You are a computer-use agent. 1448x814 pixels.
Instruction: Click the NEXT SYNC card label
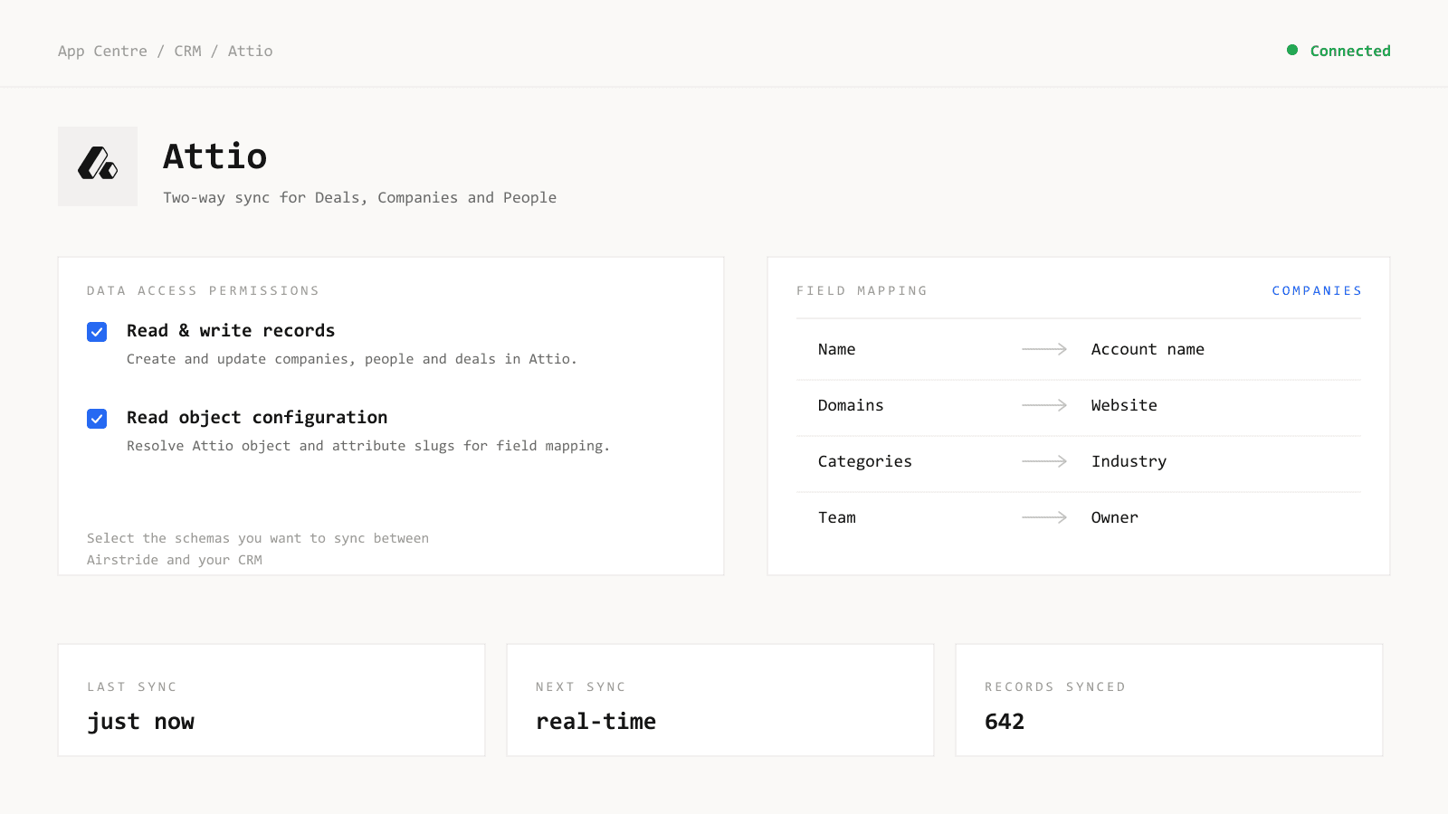pos(580,686)
